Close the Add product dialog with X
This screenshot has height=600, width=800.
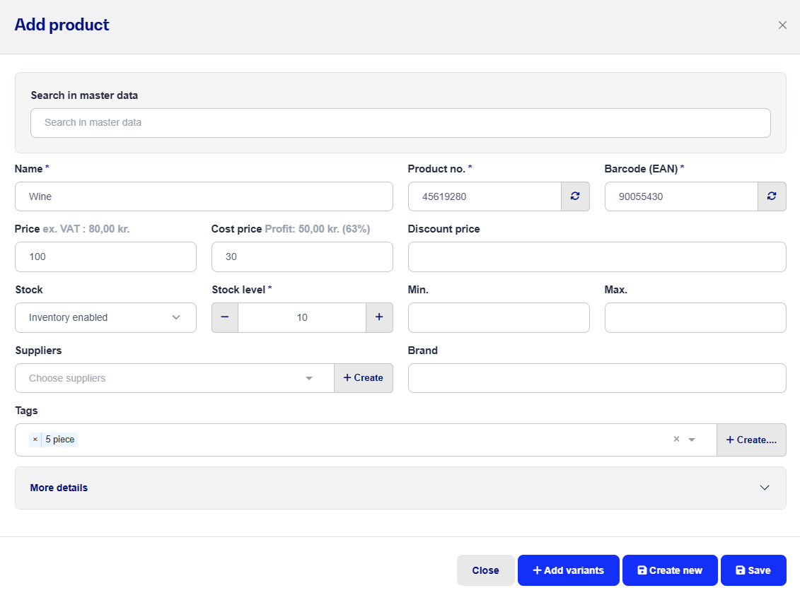point(782,25)
